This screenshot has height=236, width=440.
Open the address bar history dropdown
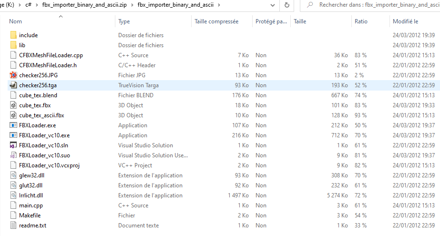coord(273,5)
